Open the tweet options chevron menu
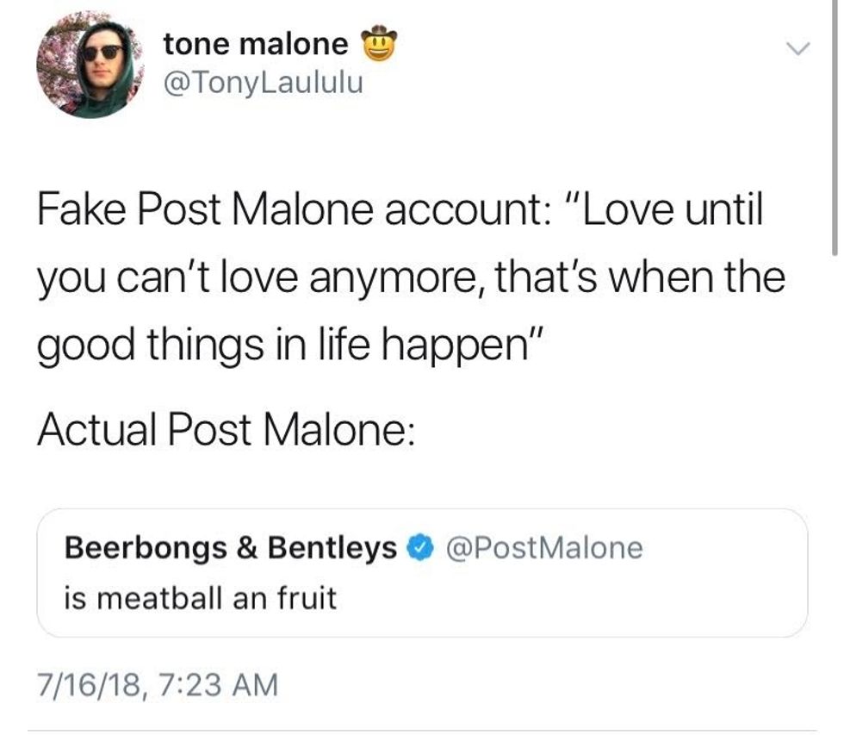Viewport: 844px width, 735px height. pyautogui.click(x=799, y=52)
